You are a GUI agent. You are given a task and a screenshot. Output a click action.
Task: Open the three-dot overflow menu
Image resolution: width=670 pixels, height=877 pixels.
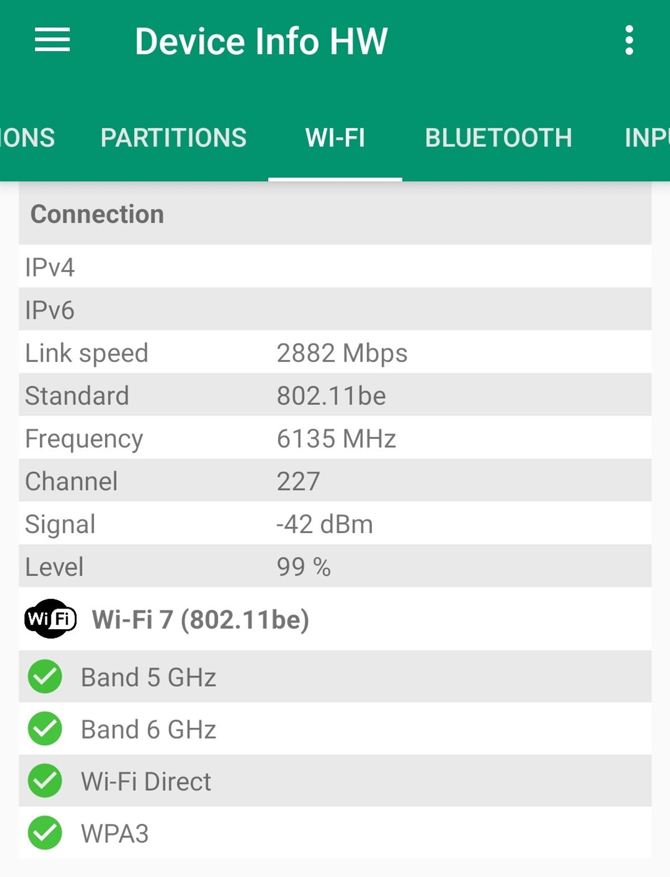(629, 40)
